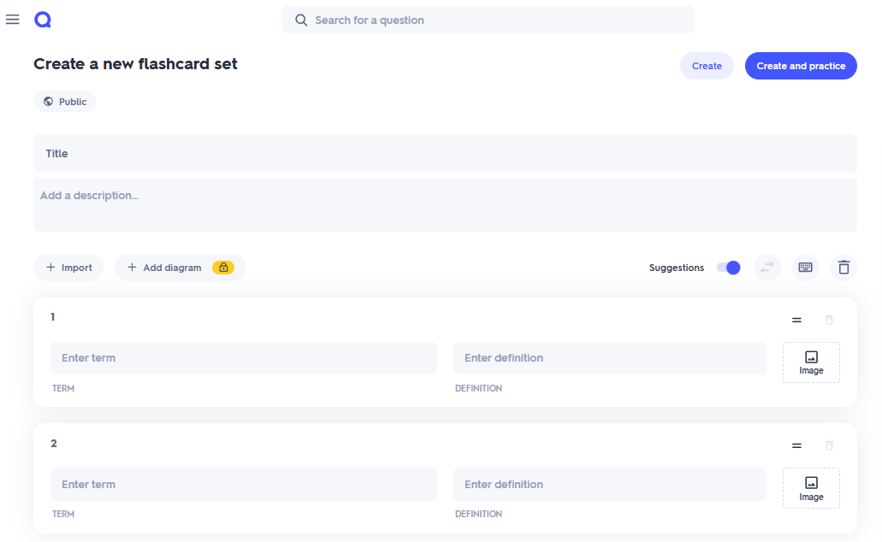The image size is (882, 542).
Task: Add an image to card 1
Action: pyautogui.click(x=811, y=362)
